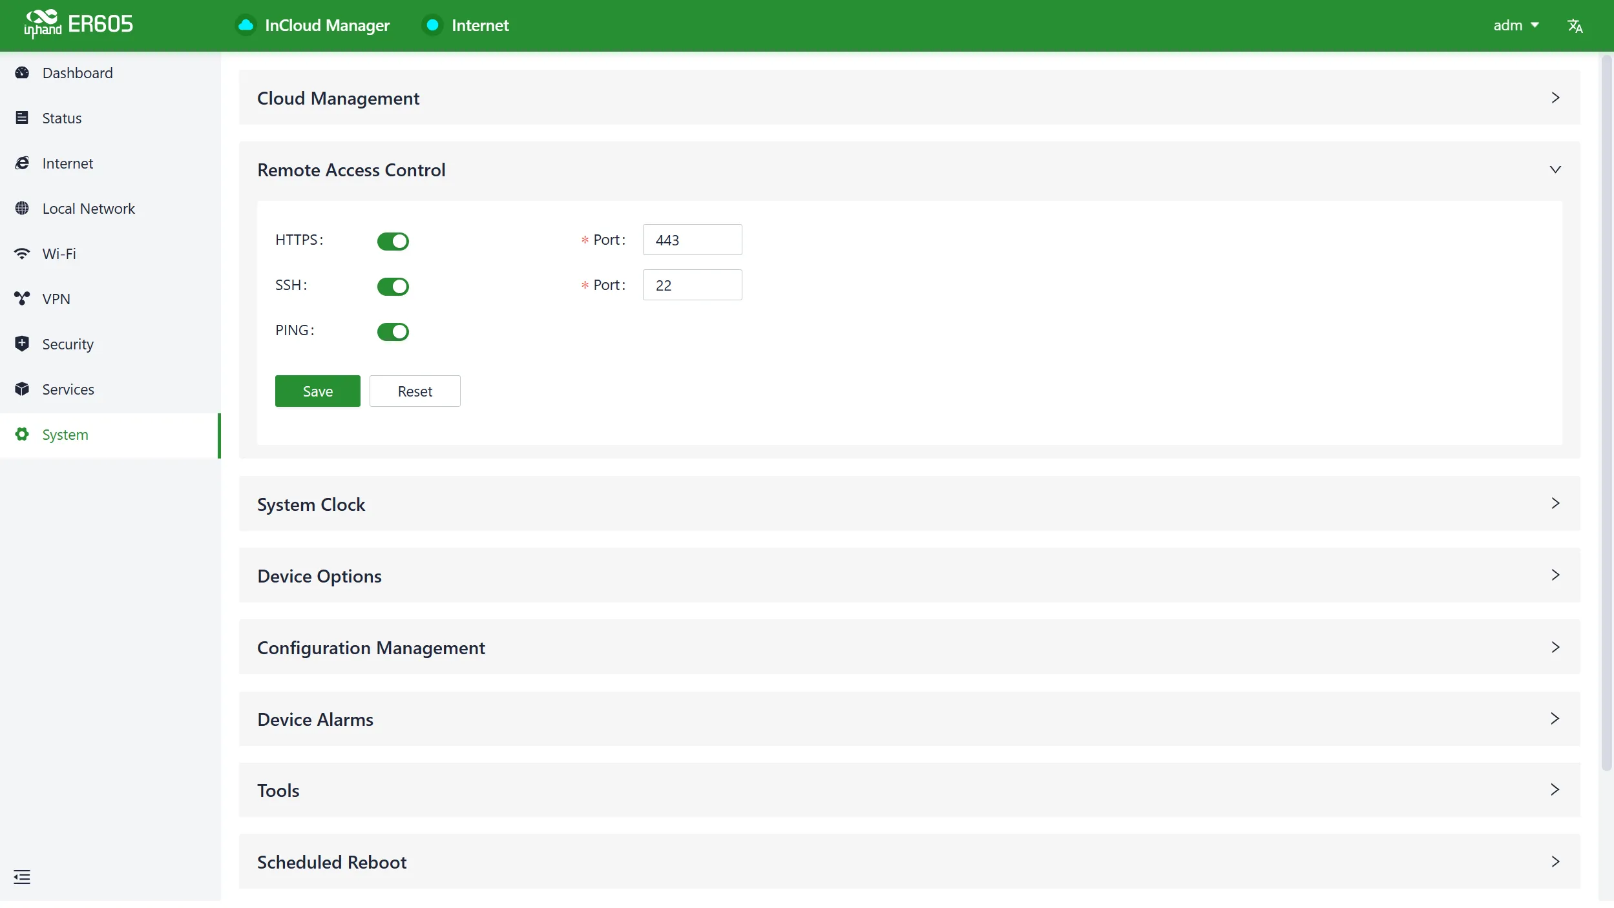
Task: Click the Status list icon
Action: (x=22, y=118)
